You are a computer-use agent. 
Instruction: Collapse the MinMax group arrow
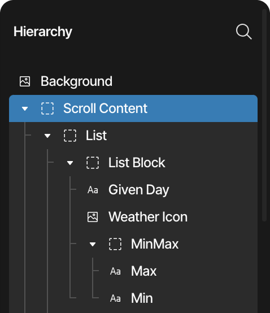[x=93, y=244]
